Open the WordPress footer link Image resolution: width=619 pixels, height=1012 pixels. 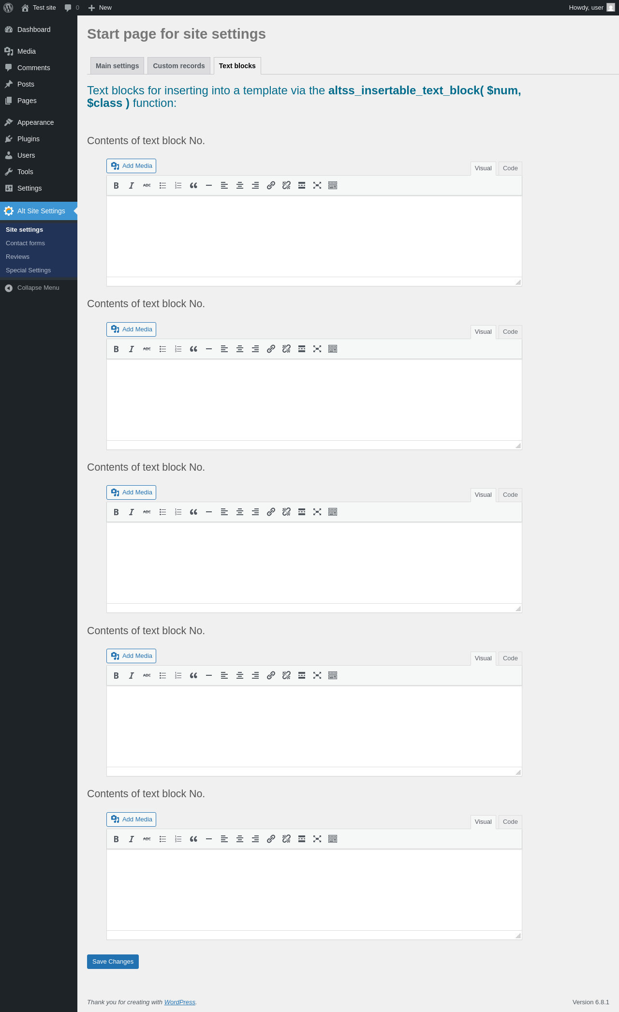click(x=179, y=1002)
